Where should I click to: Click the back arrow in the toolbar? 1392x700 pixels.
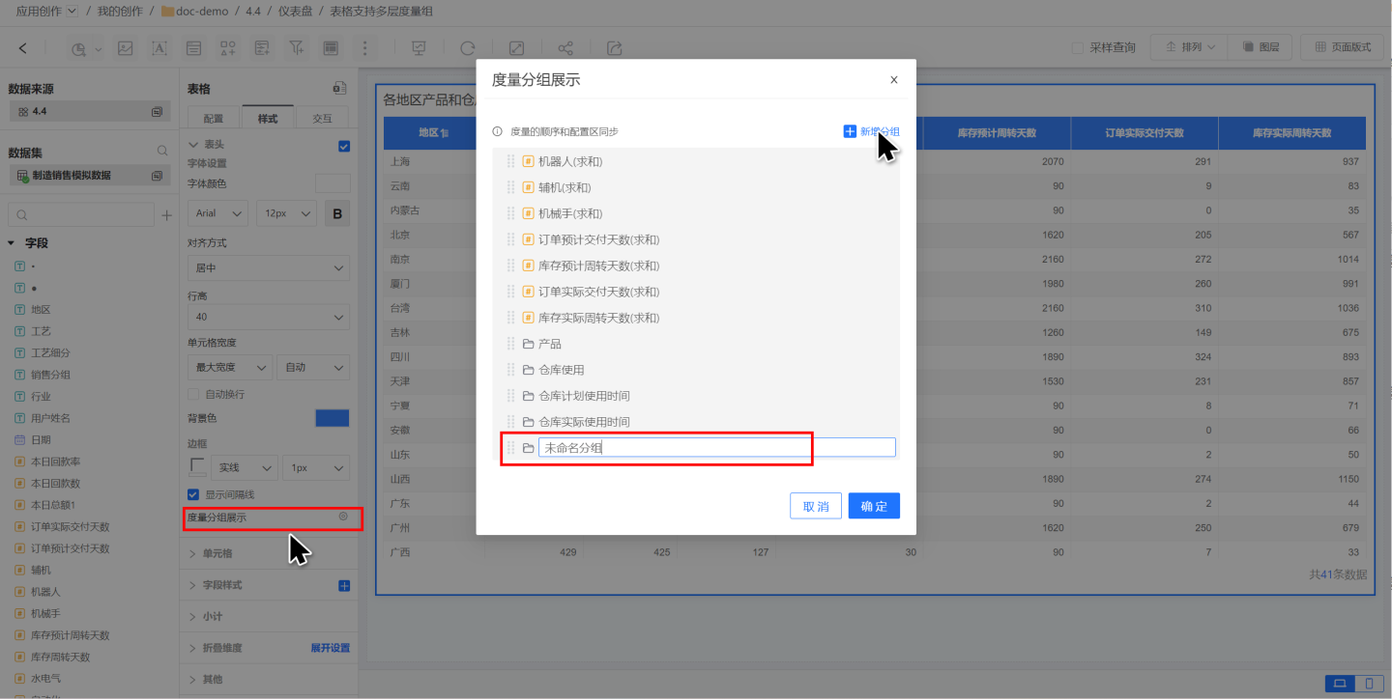tap(23, 48)
